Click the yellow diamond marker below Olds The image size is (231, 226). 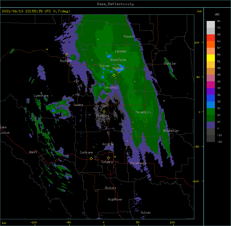[104, 112]
